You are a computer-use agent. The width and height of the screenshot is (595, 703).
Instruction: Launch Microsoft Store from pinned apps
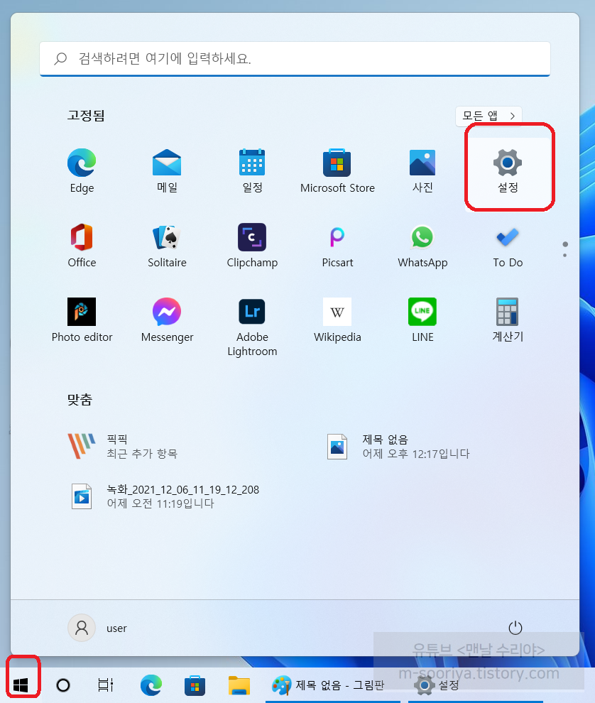(337, 171)
